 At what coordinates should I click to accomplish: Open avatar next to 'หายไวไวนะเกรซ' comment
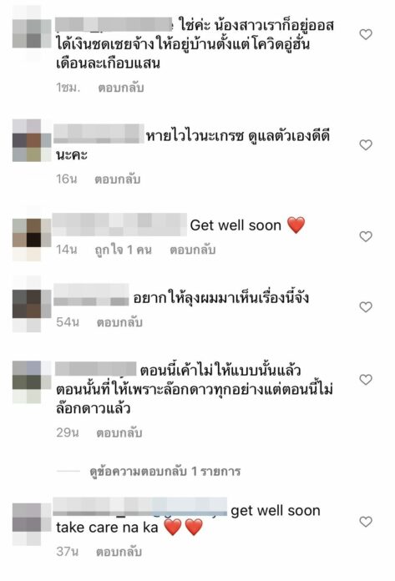pyautogui.click(x=32, y=140)
